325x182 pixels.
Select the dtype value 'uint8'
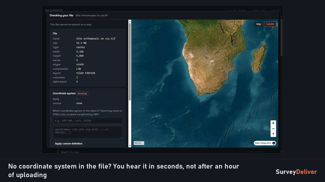pos(80,64)
